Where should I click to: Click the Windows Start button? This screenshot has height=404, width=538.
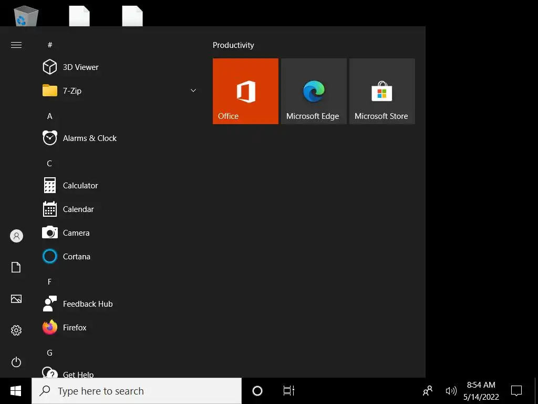coord(16,391)
